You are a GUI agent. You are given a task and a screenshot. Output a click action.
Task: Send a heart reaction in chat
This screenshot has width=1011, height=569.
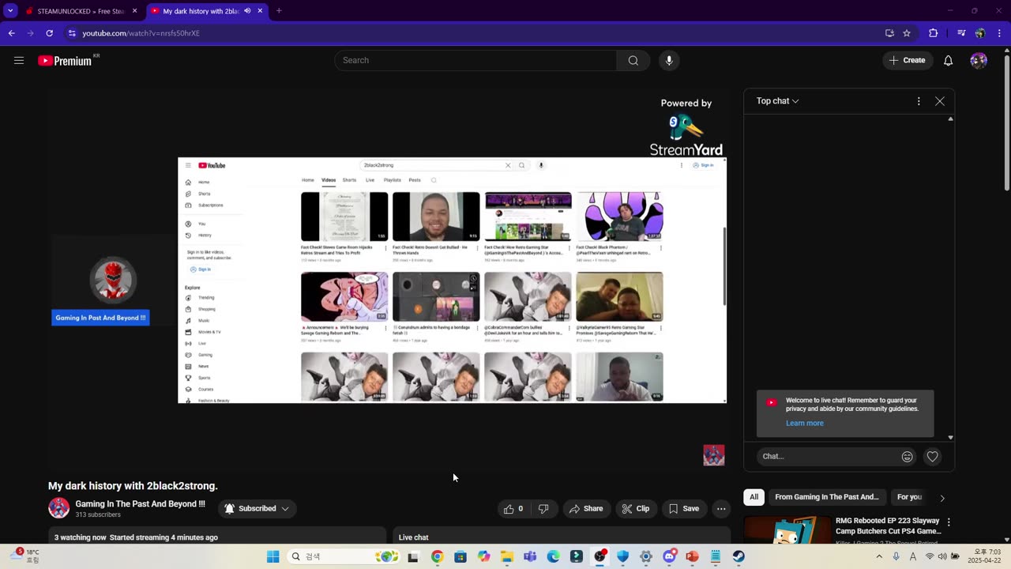(x=933, y=456)
